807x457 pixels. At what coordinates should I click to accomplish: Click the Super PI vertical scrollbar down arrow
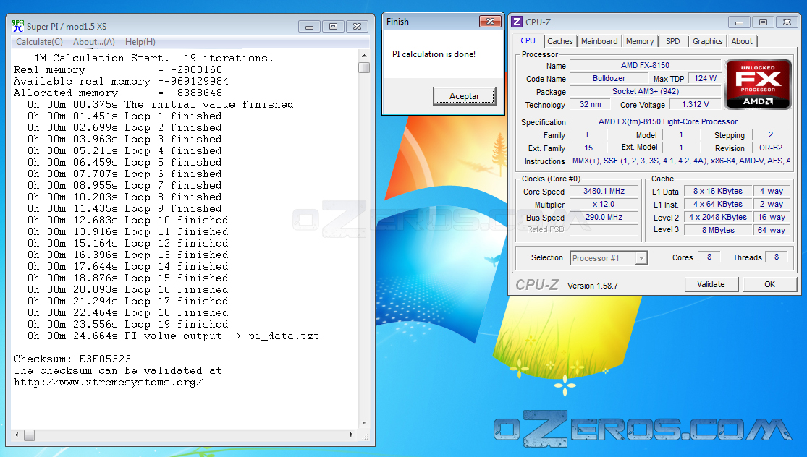(364, 423)
